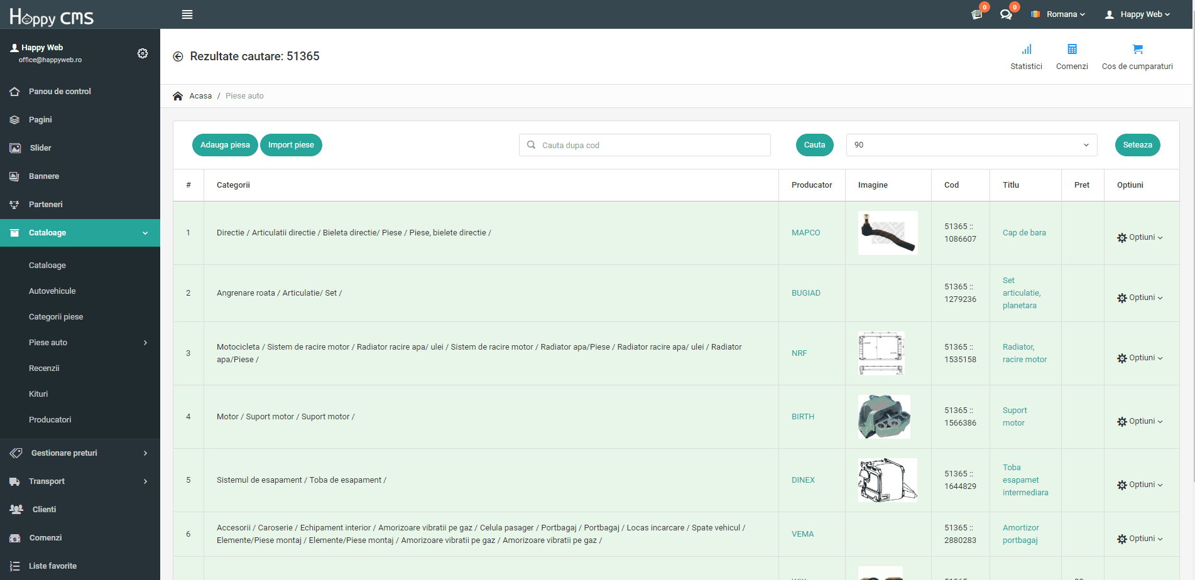The height and width of the screenshot is (580, 1195).
Task: Open Comenzi calculator icon in header
Action: 1072,49
